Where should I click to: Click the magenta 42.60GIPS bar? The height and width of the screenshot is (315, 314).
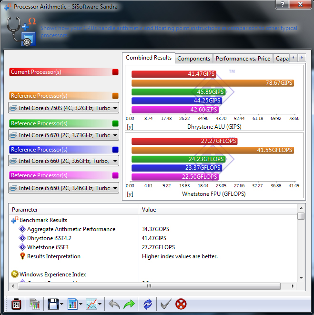[175, 110]
